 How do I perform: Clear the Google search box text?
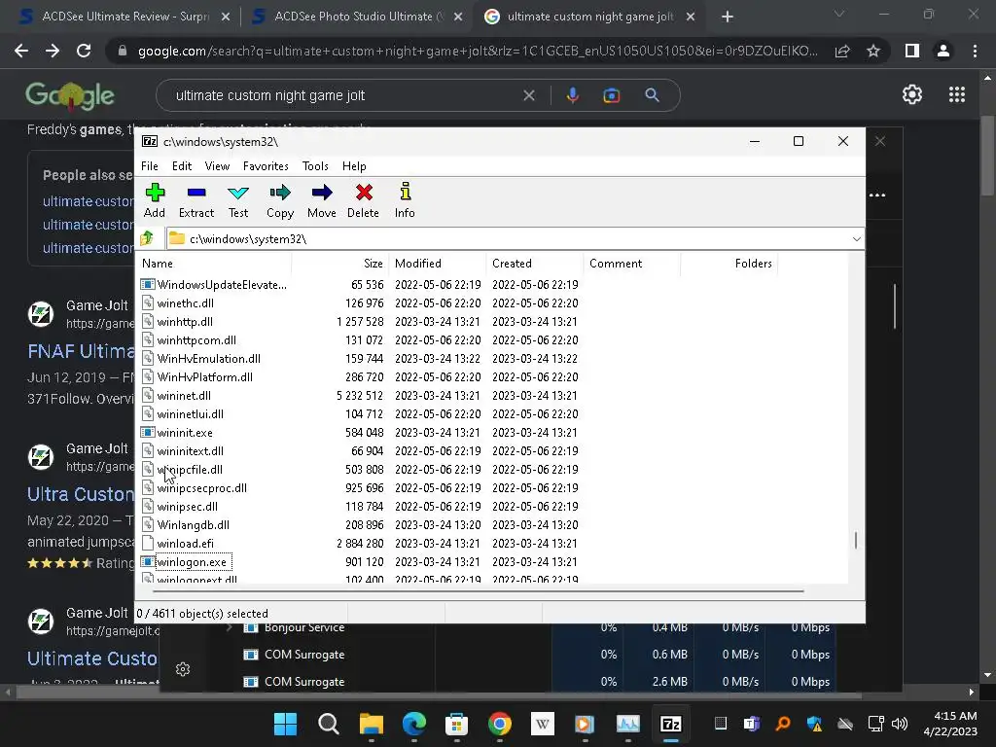528,95
